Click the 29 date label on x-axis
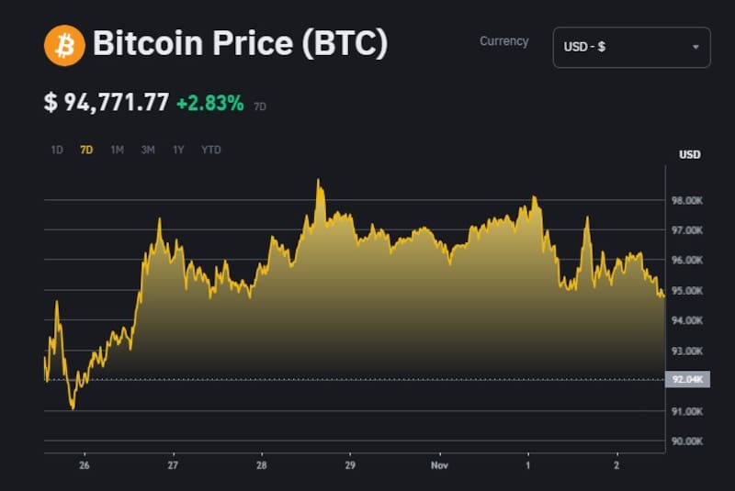The image size is (735, 491). click(x=350, y=465)
